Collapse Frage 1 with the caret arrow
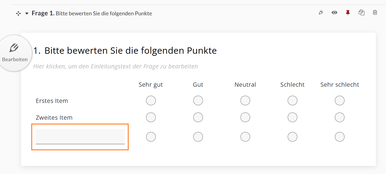Viewport: 386px width, 174px height. [x=27, y=13]
